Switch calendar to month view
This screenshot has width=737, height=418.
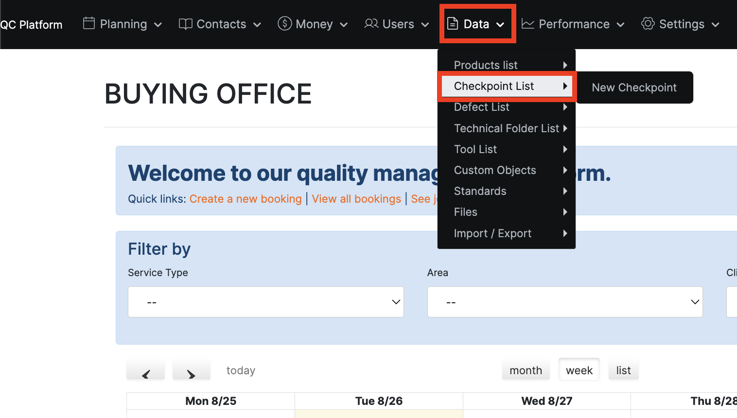point(526,370)
